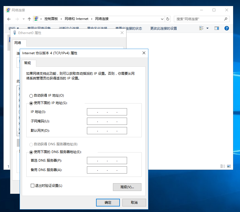Open the change view icon
This screenshot has height=212, width=240.
click(202, 28)
